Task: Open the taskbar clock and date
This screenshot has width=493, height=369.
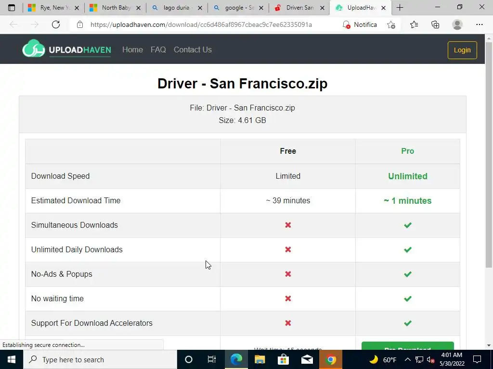Action: coord(452,359)
